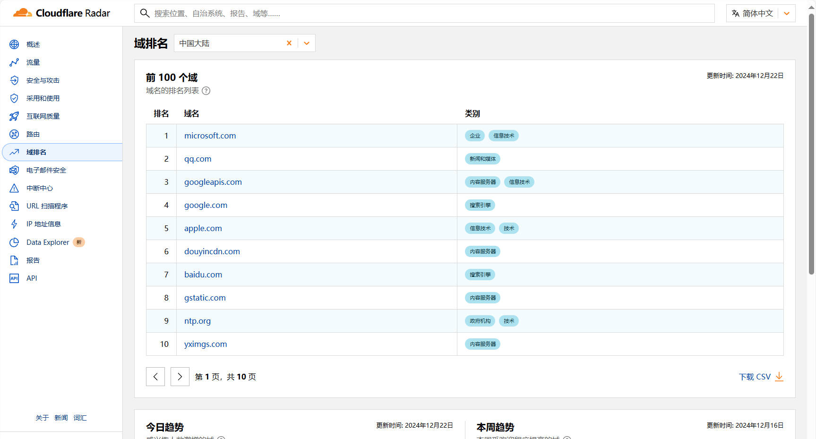Viewport: 816px width, 439px height.
Task: Go to the next page of domains
Action: coord(180,377)
